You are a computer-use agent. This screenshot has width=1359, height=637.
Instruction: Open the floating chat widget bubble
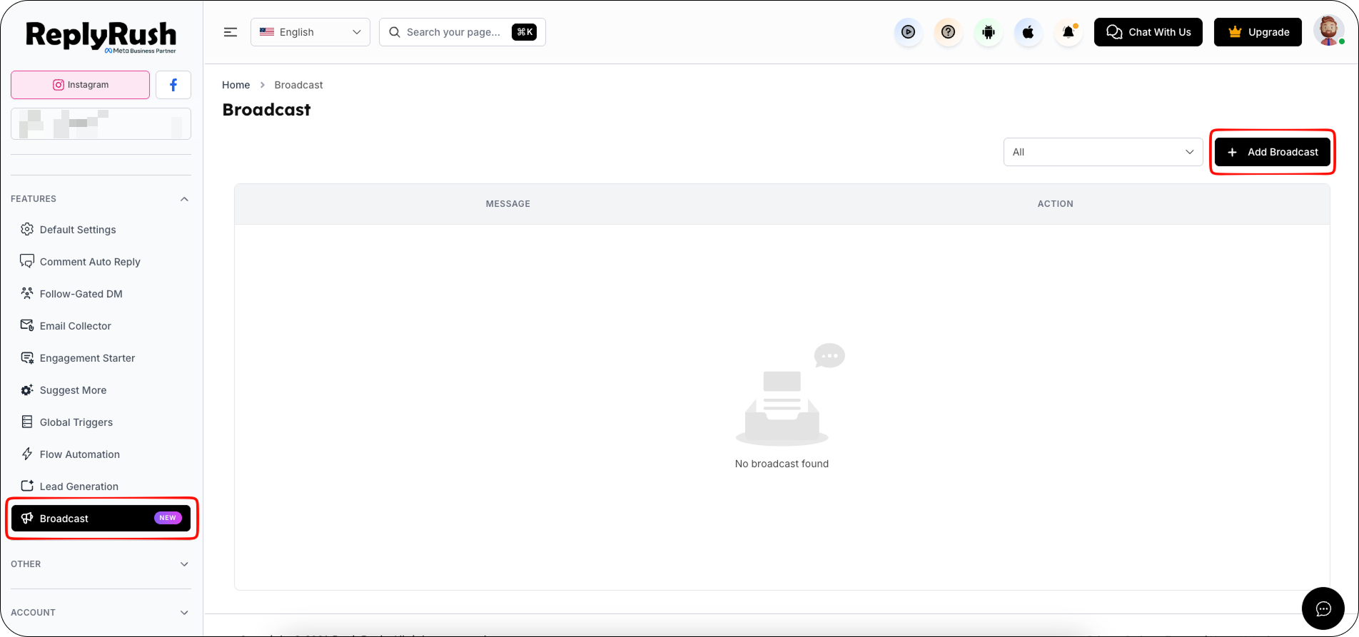click(x=1323, y=608)
